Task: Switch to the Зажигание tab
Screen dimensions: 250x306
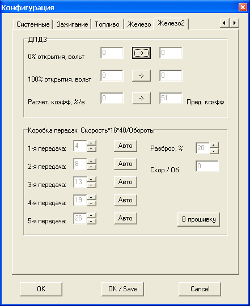Action: [x=72, y=24]
